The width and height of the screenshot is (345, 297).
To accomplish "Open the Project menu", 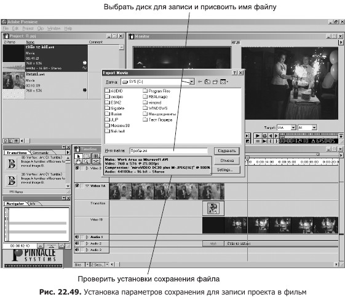I will pos(28,29).
